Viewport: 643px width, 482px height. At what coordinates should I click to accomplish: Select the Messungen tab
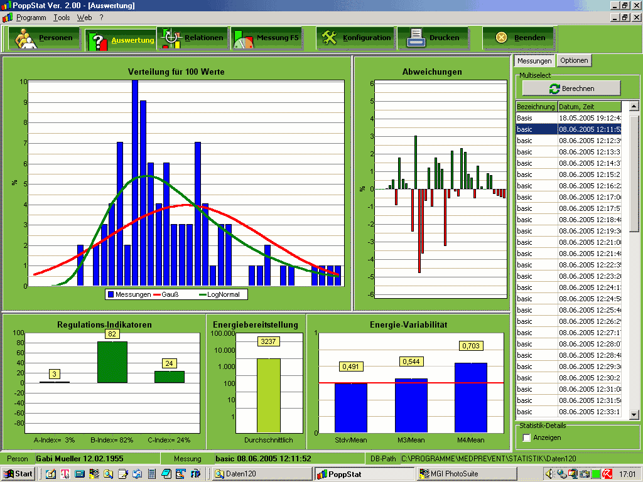click(x=534, y=61)
